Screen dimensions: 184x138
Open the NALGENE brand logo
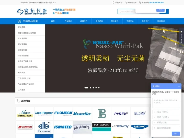[140, 113]
